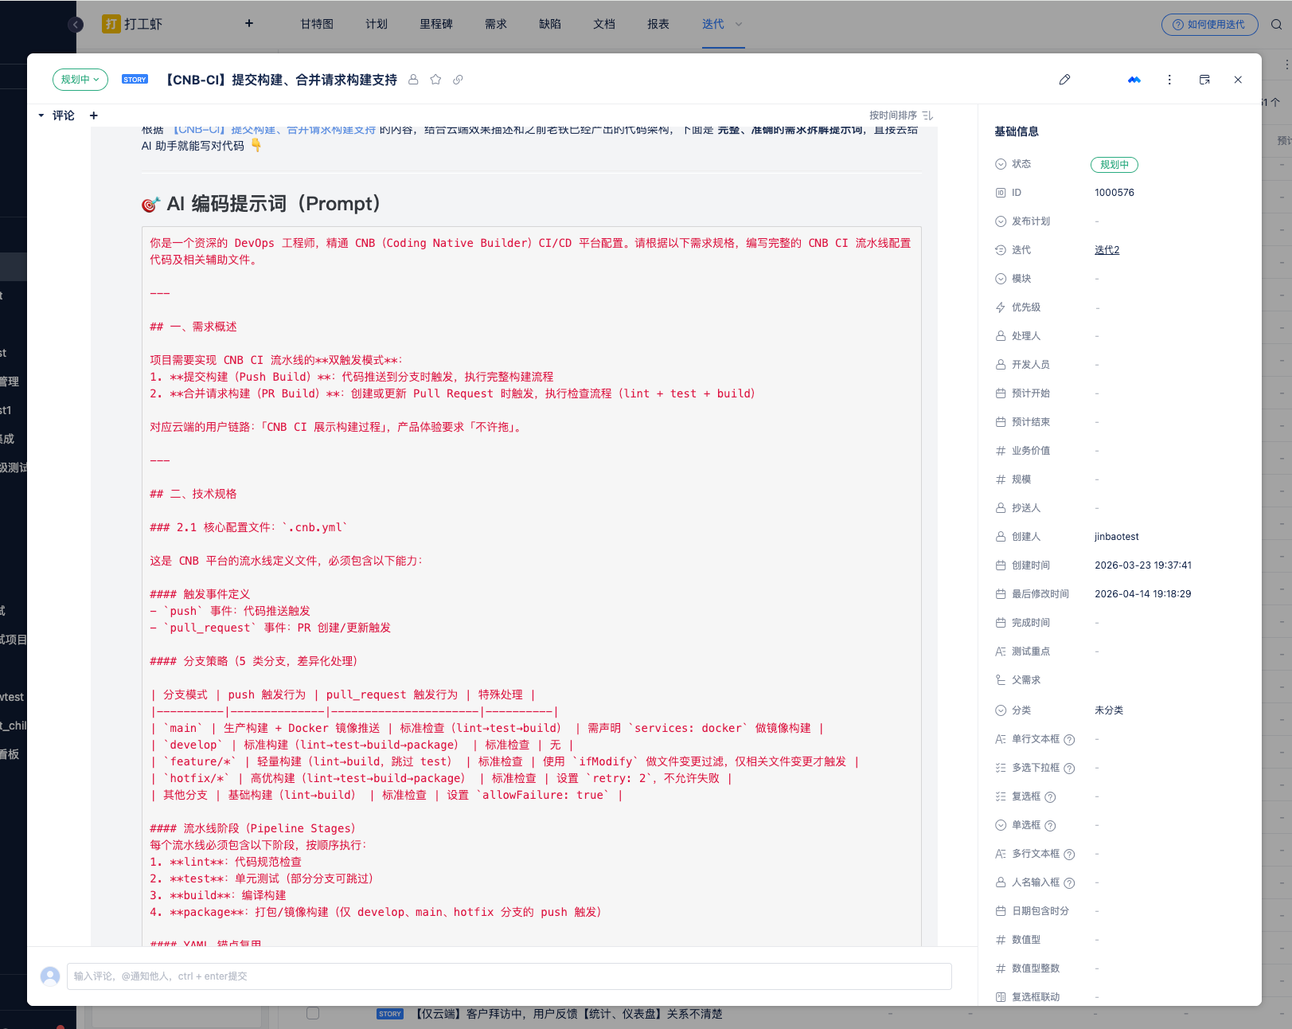
Task: Open the 里程碑 tab
Action: [436, 24]
